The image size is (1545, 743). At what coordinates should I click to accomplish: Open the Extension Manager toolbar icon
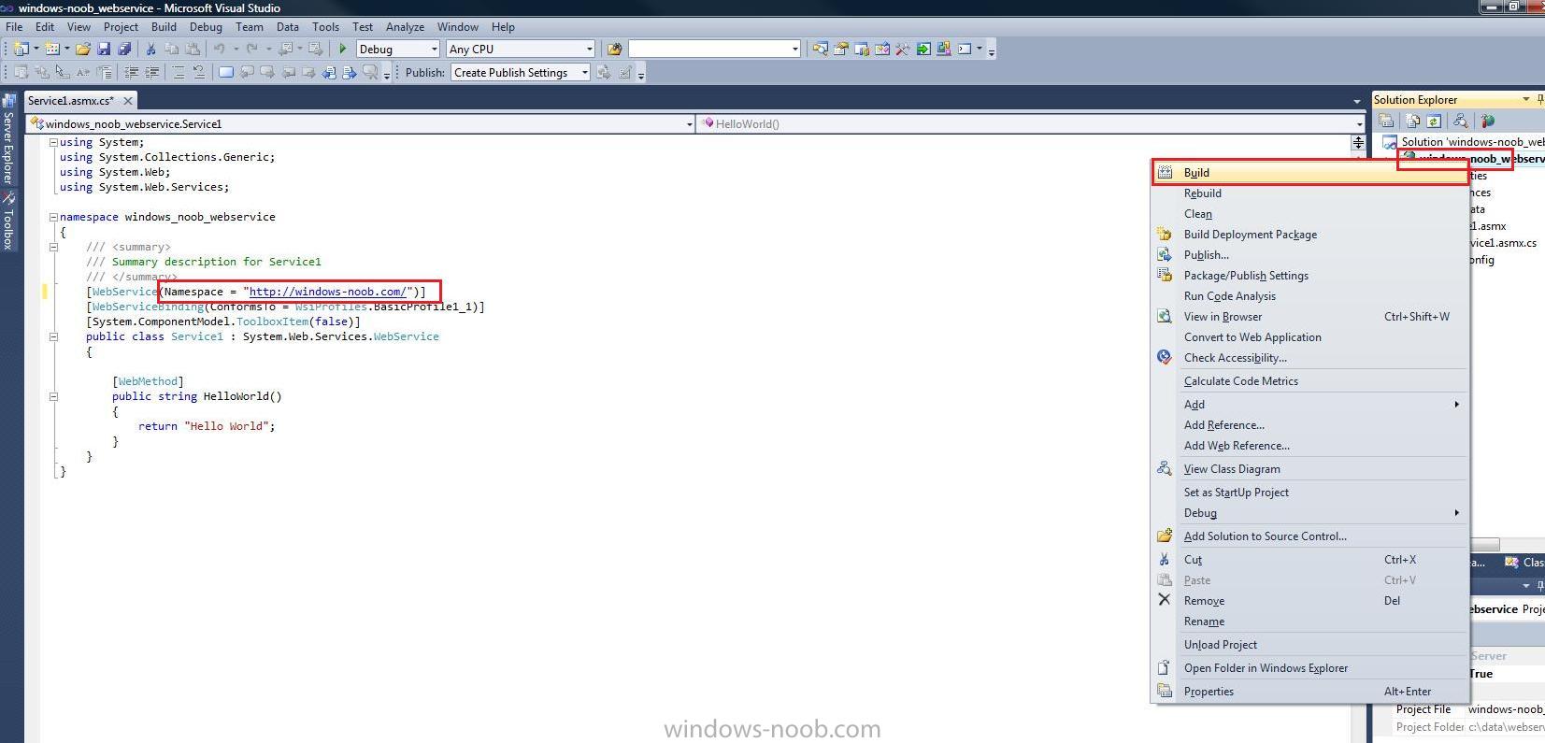pos(944,49)
